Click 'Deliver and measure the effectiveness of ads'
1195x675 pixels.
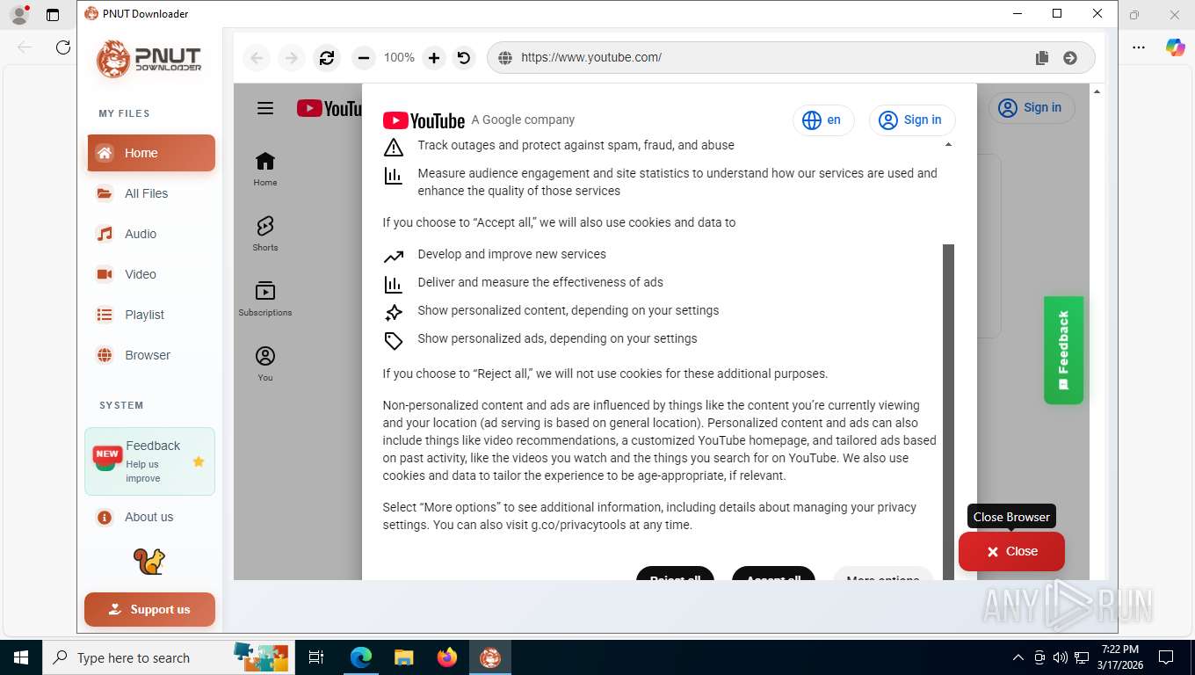(x=540, y=282)
